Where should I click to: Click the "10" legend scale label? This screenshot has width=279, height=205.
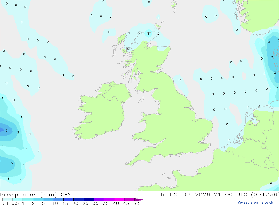point(55,203)
